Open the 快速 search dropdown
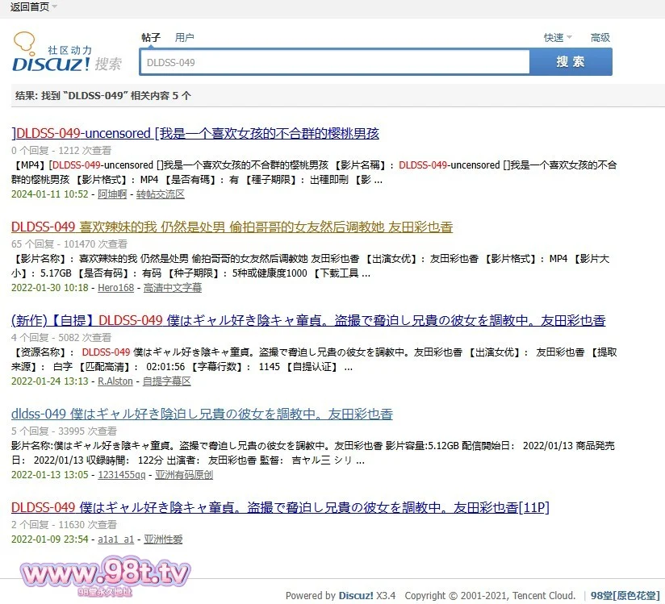 click(557, 38)
